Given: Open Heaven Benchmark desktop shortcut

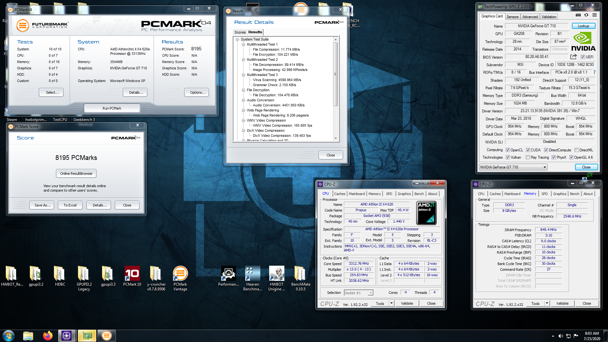Looking at the screenshot, I should pos(252,278).
